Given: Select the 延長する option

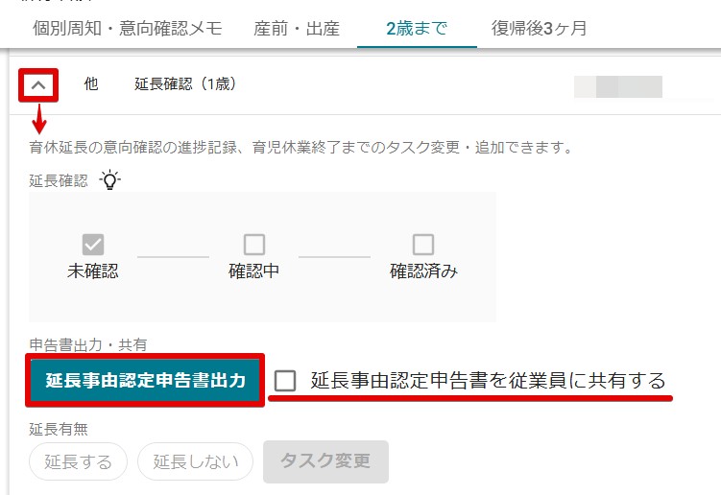Looking at the screenshot, I should point(78,461).
